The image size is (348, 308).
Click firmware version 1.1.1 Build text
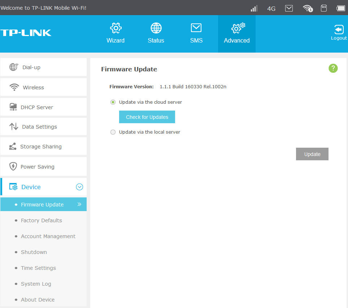pos(193,86)
